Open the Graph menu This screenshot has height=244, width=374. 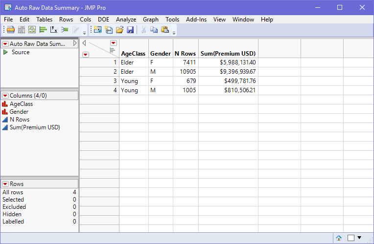(151, 20)
